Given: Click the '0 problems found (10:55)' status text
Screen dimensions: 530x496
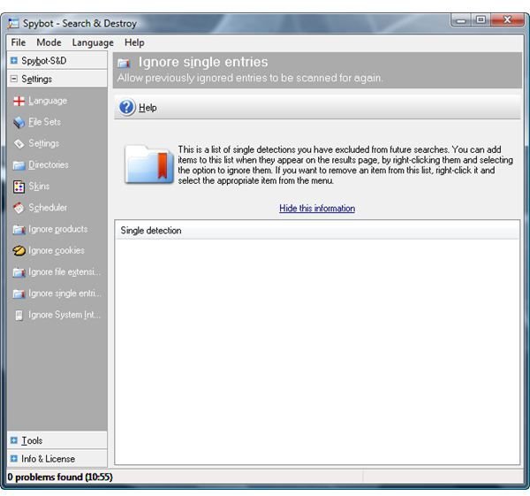Looking at the screenshot, I should coord(60,477).
